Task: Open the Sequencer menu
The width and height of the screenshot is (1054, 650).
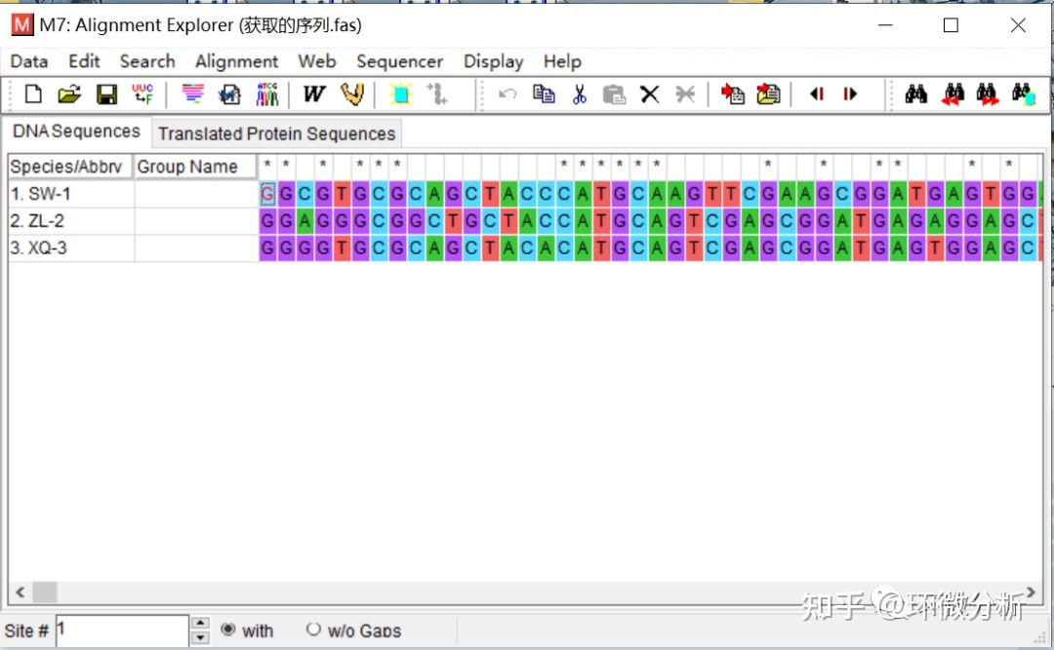Action: pos(400,61)
